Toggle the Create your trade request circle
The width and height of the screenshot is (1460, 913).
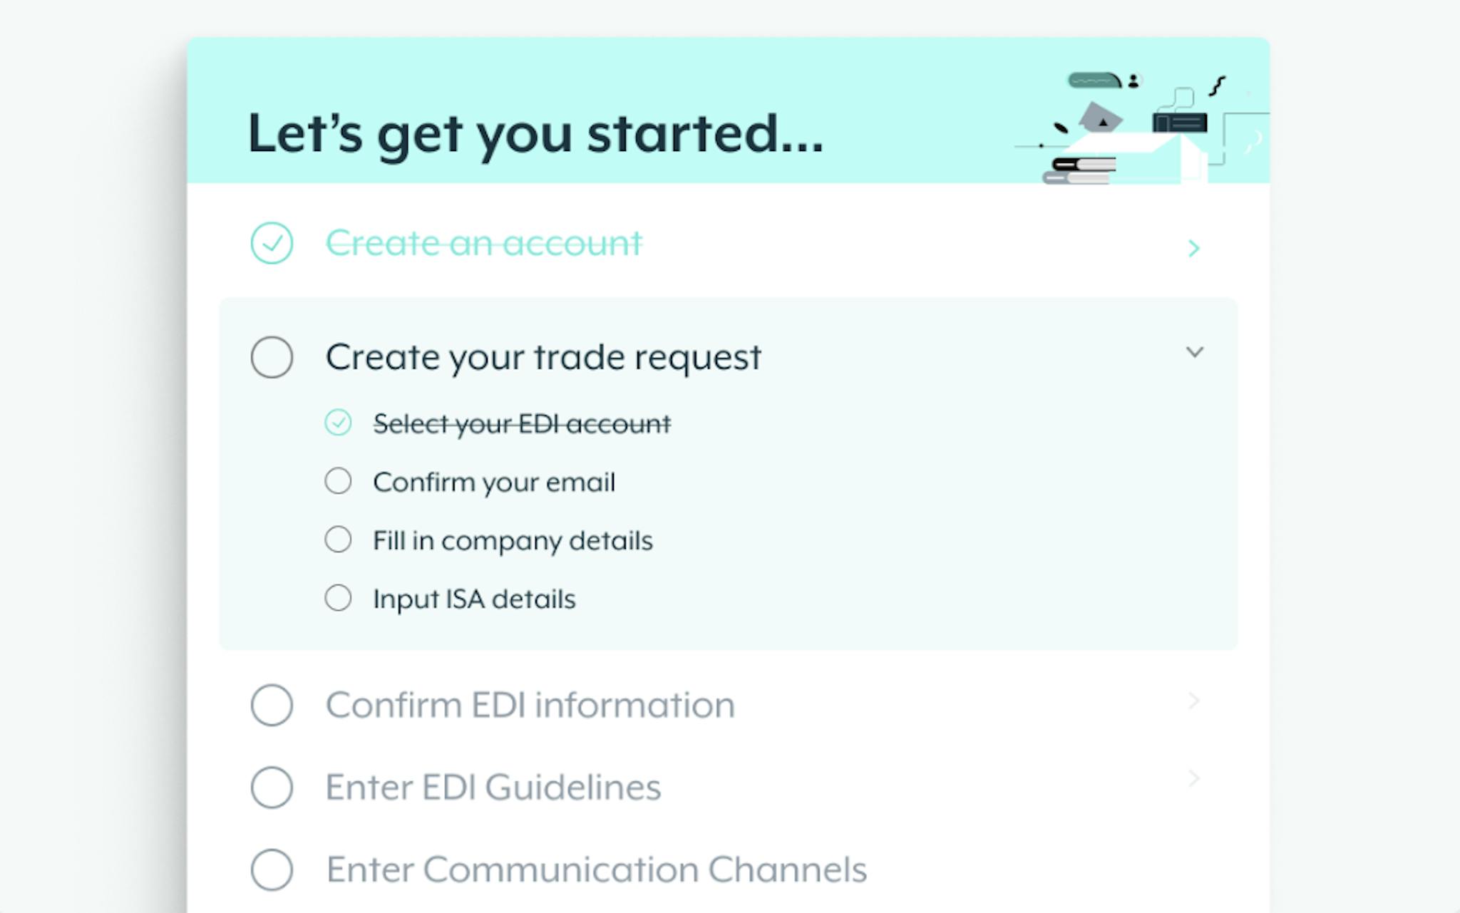coord(272,357)
